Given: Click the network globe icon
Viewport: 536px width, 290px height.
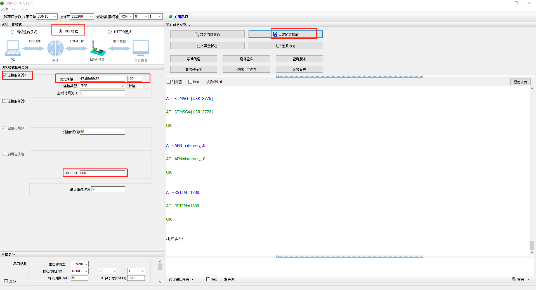Looking at the screenshot, I should coord(55,48).
